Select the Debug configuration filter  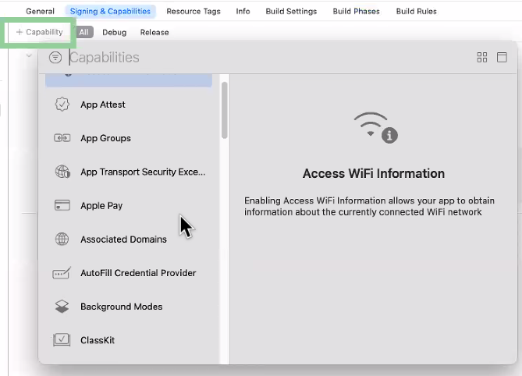click(114, 32)
